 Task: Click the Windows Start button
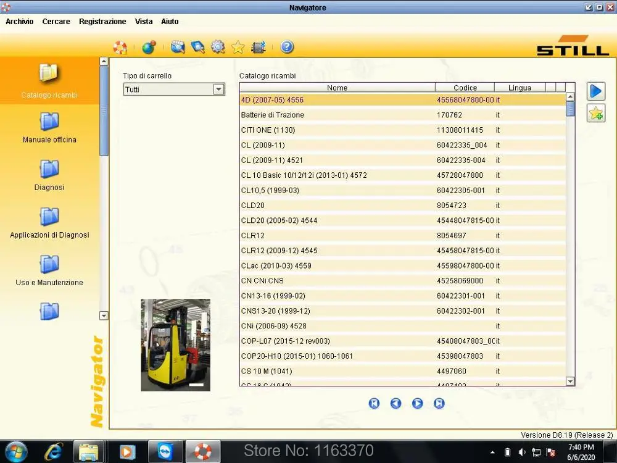pyautogui.click(x=16, y=452)
